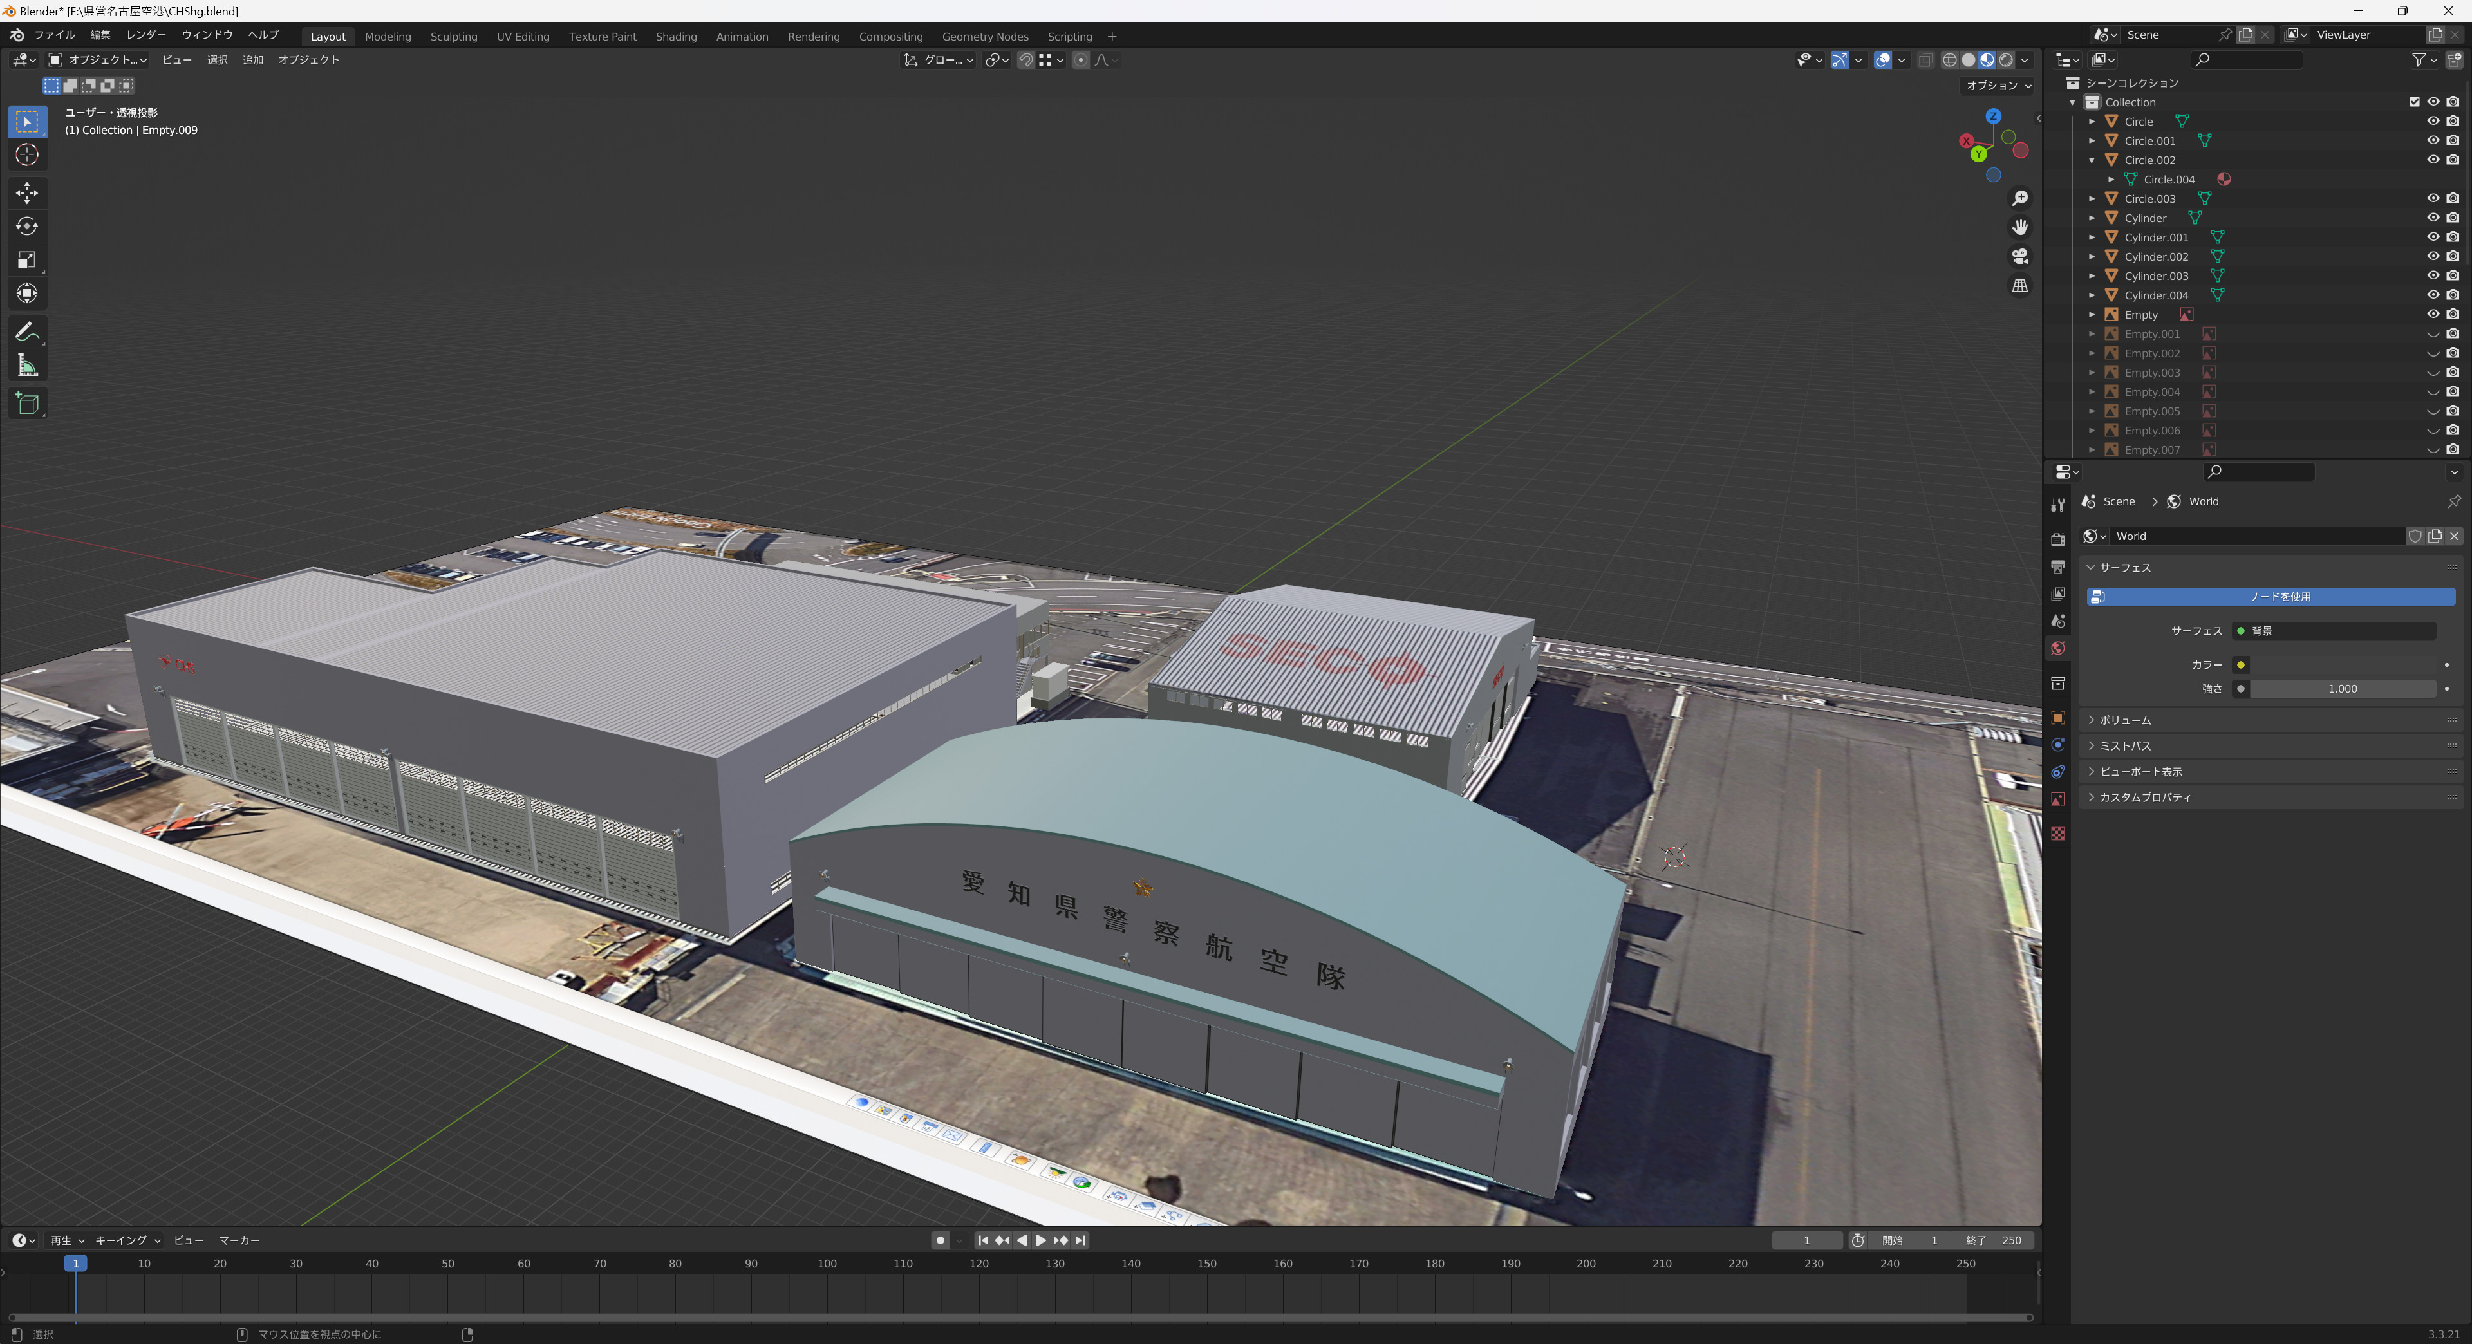The image size is (2472, 1344).
Task: Select the Cursor tool in the toolbar
Action: tap(27, 155)
